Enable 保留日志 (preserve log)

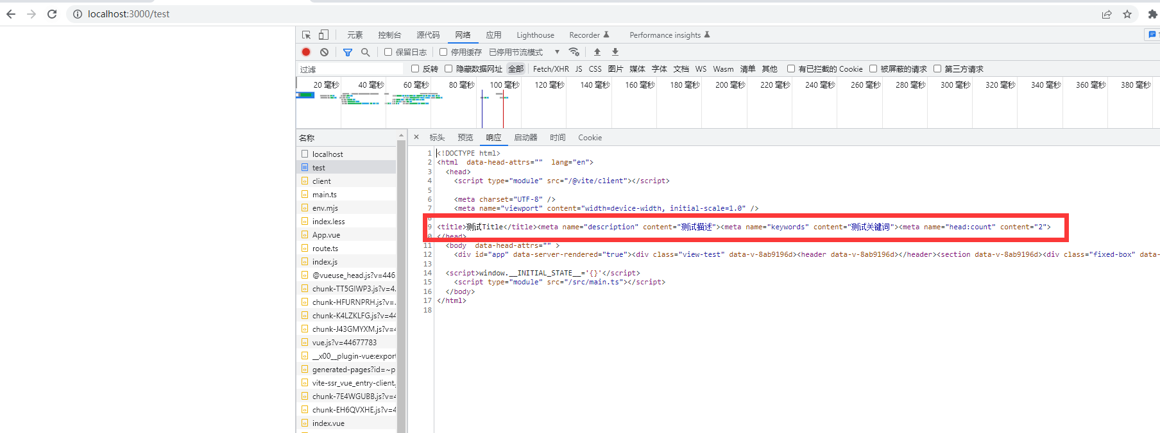(388, 52)
